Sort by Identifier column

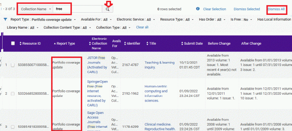pyautogui.click(x=132, y=44)
